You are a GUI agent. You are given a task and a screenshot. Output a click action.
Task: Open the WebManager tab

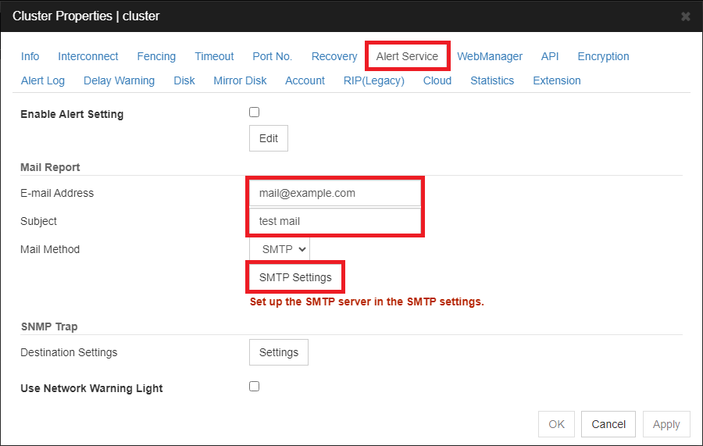[490, 56]
